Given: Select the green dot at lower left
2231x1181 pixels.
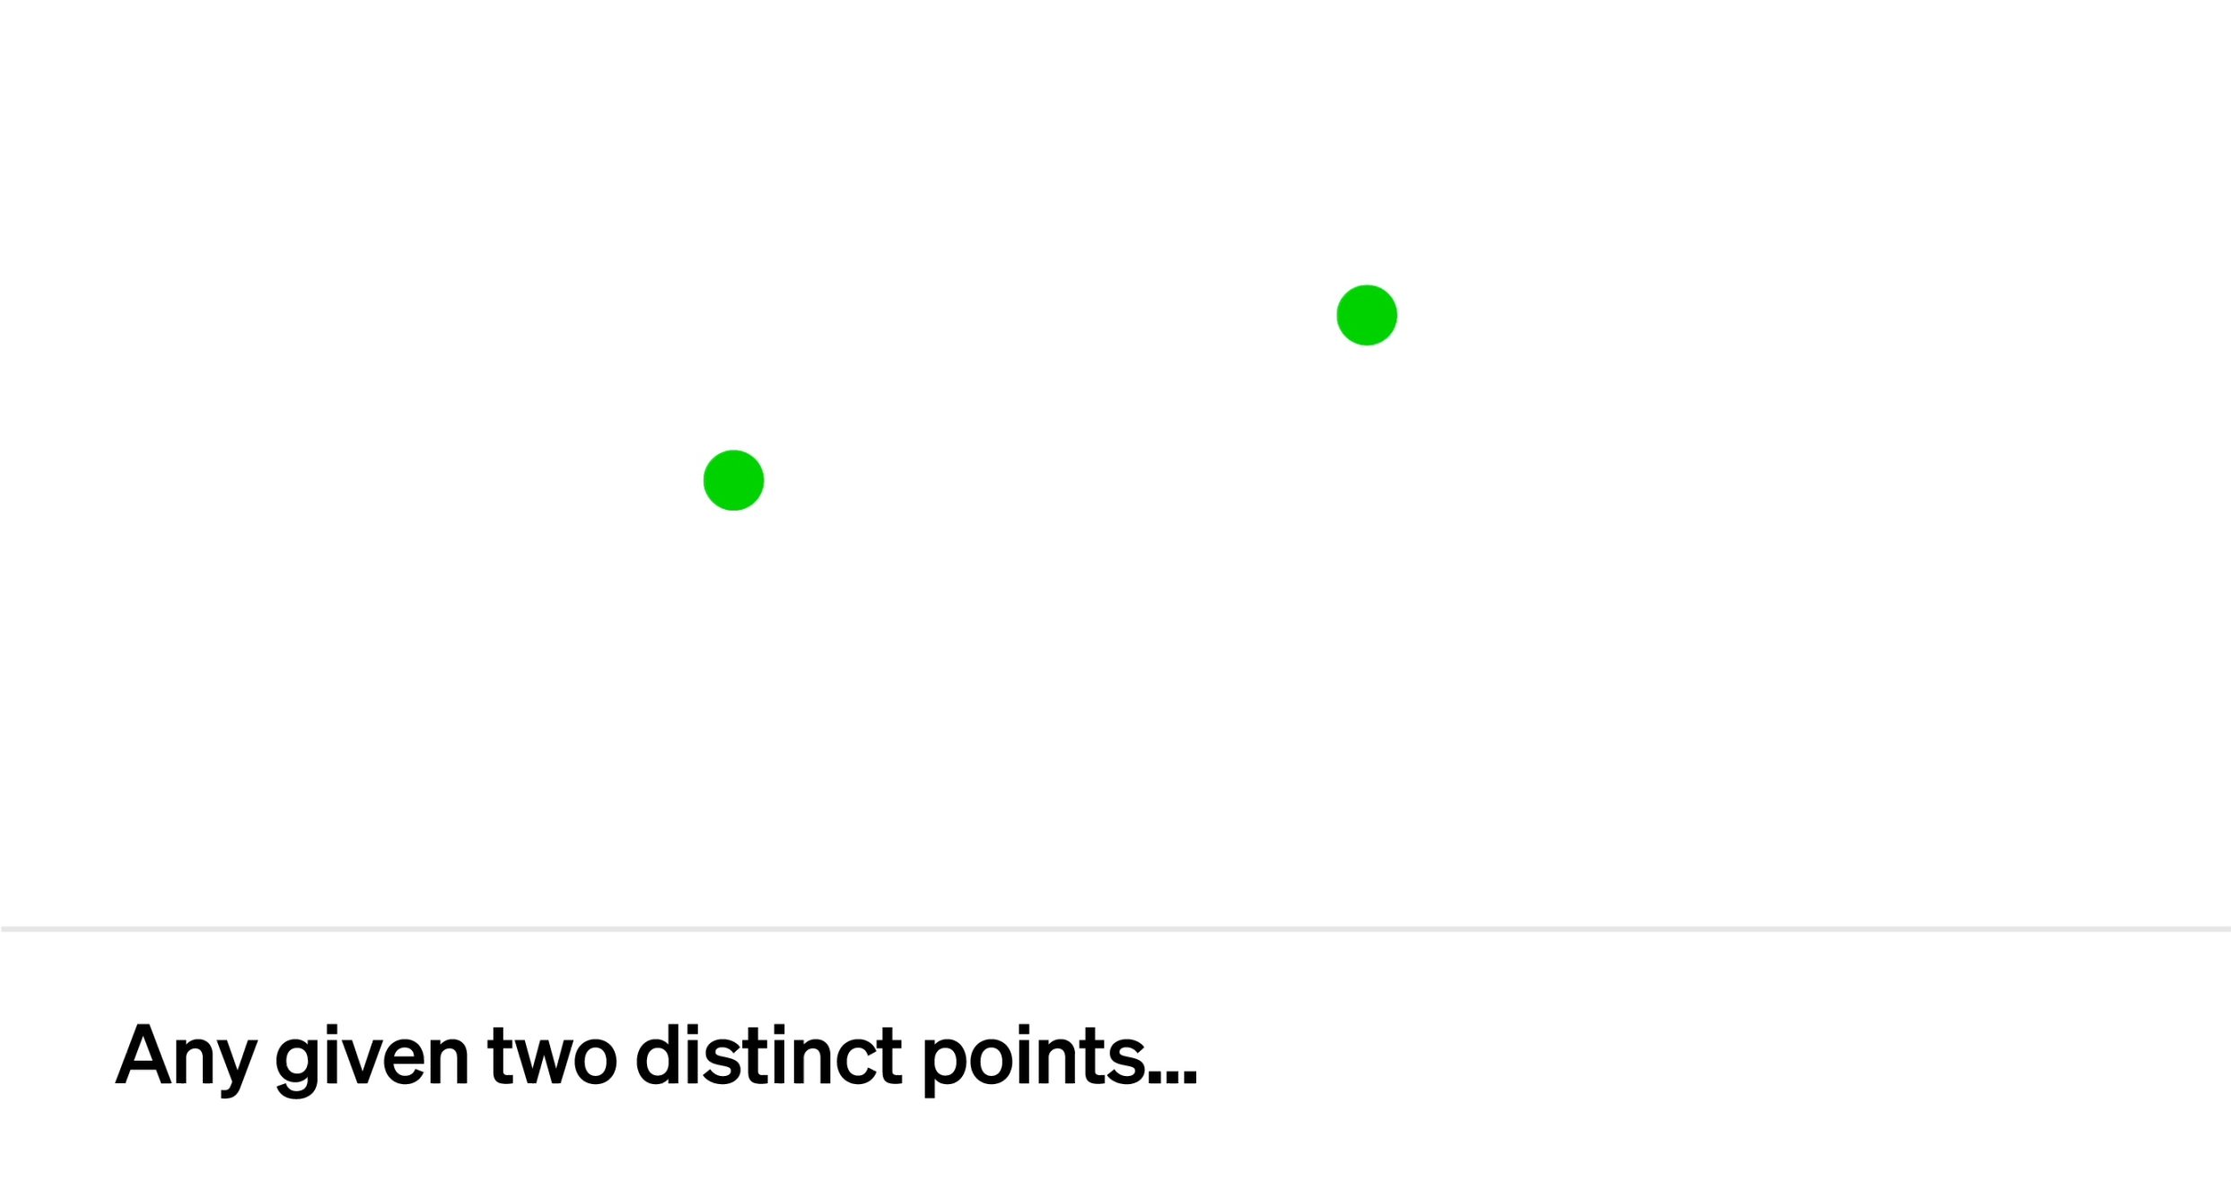Looking at the screenshot, I should click(732, 480).
